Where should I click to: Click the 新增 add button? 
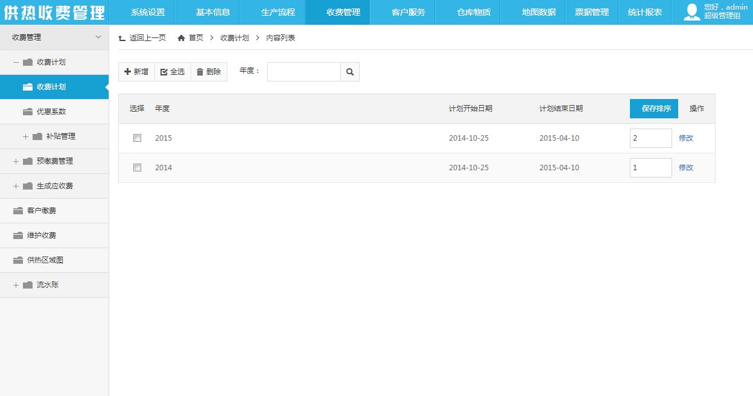pos(136,72)
